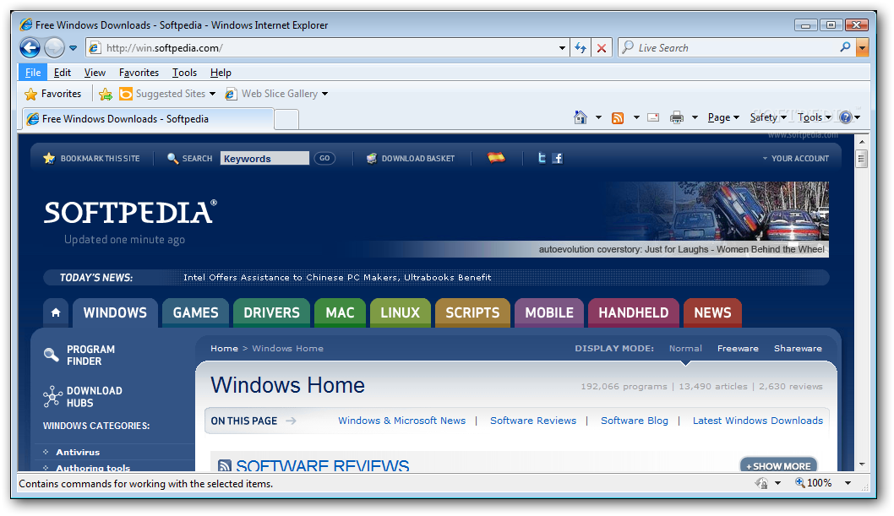Screen dimensions: 894x516
Task: Select the DRIVERS section tab
Action: click(x=271, y=312)
